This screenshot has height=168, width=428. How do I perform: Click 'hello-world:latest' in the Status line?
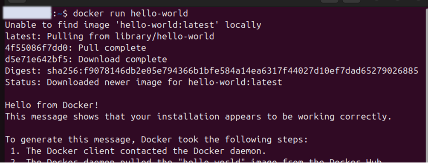point(235,82)
